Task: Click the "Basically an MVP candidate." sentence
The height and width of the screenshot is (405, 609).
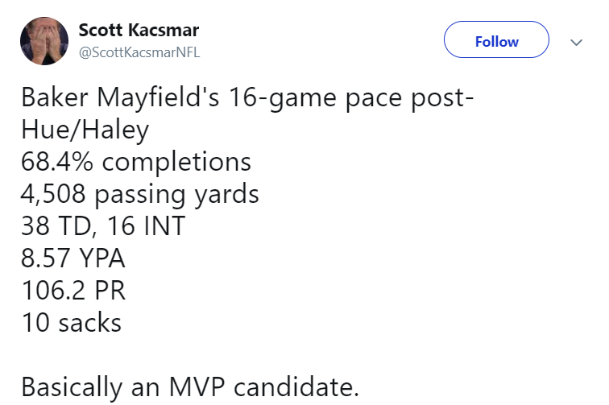Action: pyautogui.click(x=189, y=387)
